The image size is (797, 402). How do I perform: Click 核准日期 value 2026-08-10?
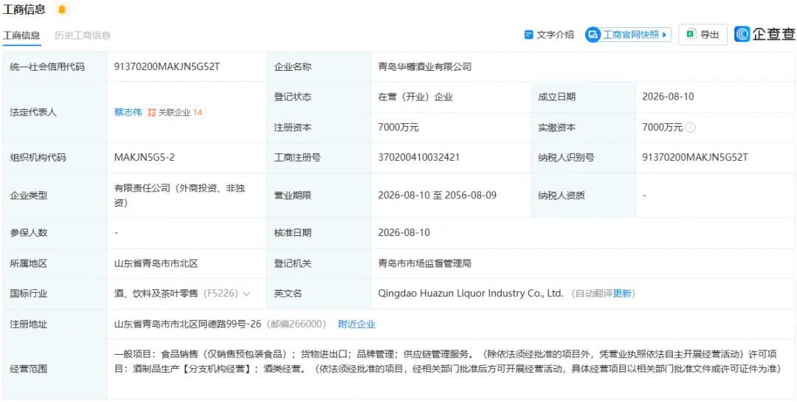coord(404,233)
